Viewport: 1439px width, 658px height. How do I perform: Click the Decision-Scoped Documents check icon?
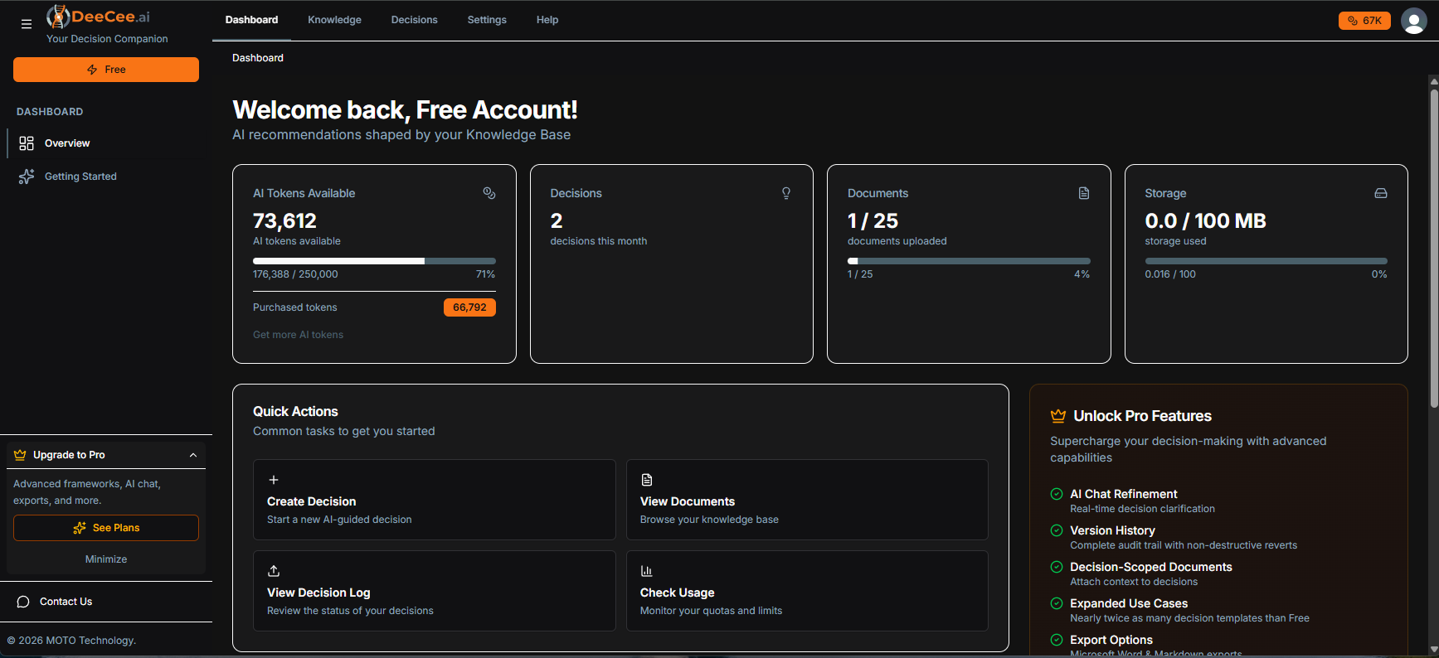coord(1057,567)
